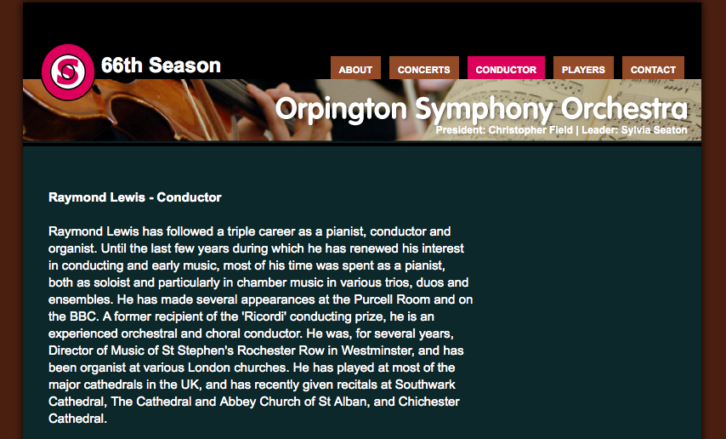Click the first line of the biography
726x439 pixels.
point(250,231)
